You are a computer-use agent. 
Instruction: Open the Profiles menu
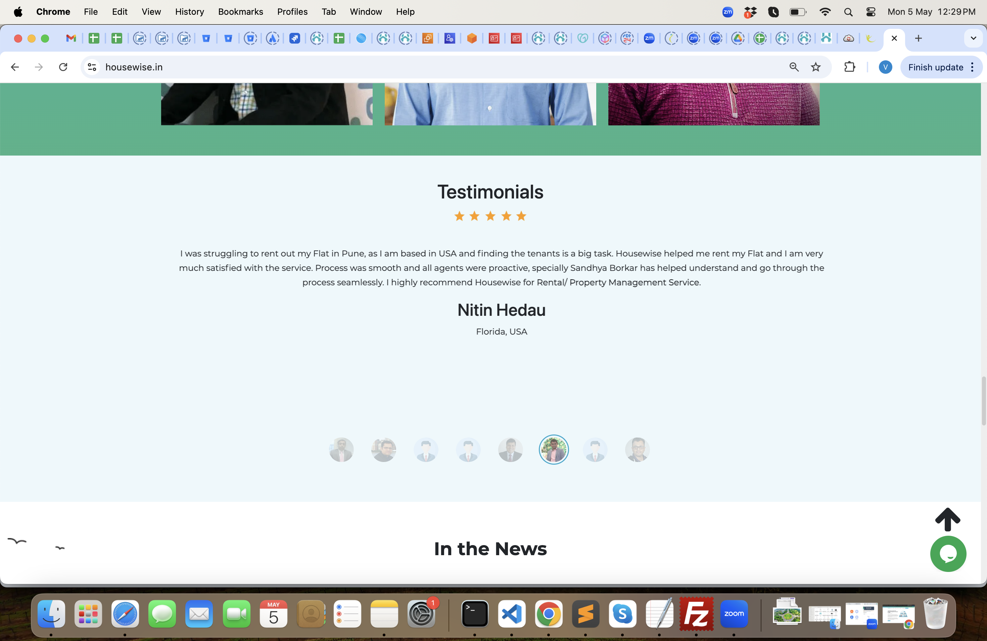[x=292, y=12]
